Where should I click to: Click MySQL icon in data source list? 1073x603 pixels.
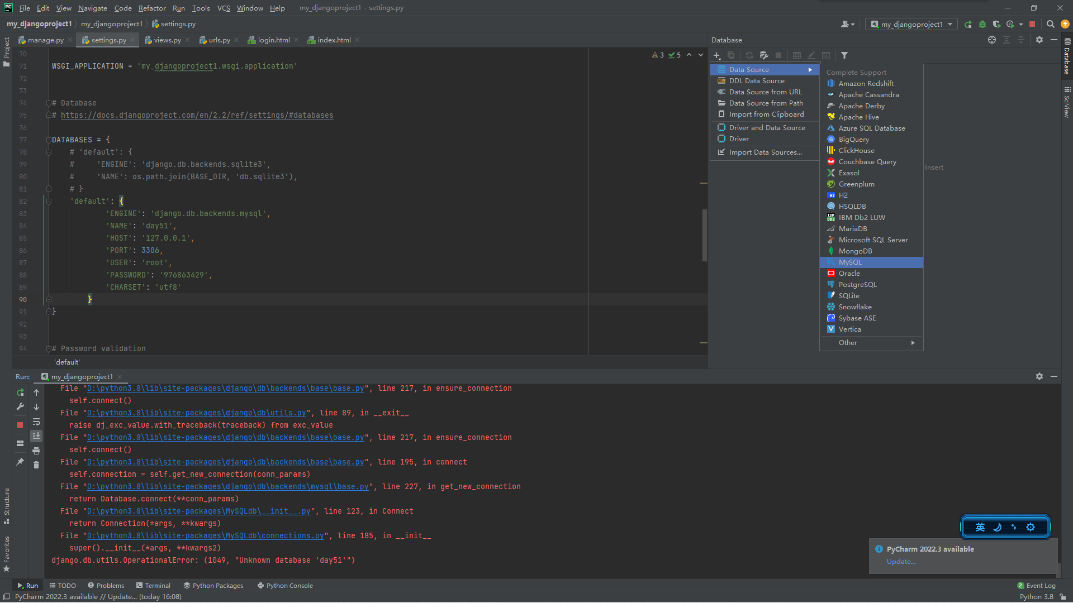(831, 262)
